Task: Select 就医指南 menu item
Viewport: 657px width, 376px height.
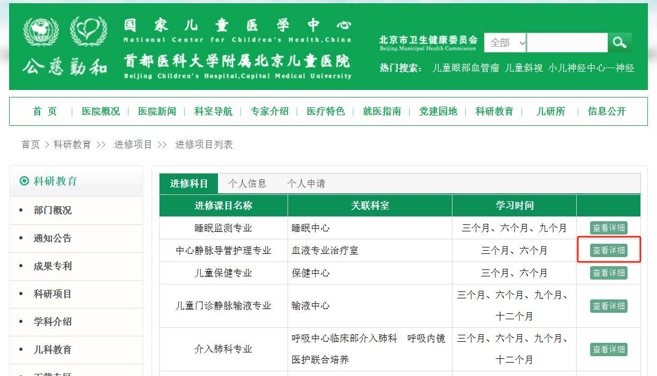Action: [x=382, y=111]
